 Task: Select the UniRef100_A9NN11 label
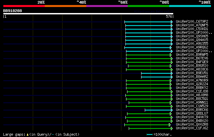(x=192, y=103)
